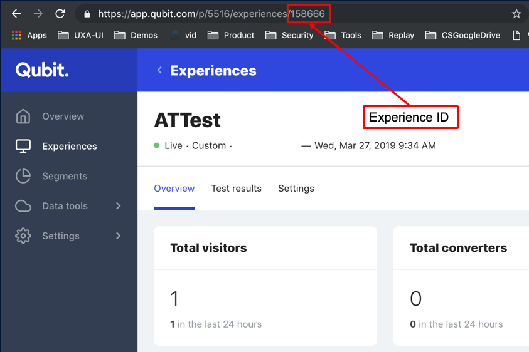529x352 pixels.
Task: Open the Security bookmarks folder
Action: 289,35
